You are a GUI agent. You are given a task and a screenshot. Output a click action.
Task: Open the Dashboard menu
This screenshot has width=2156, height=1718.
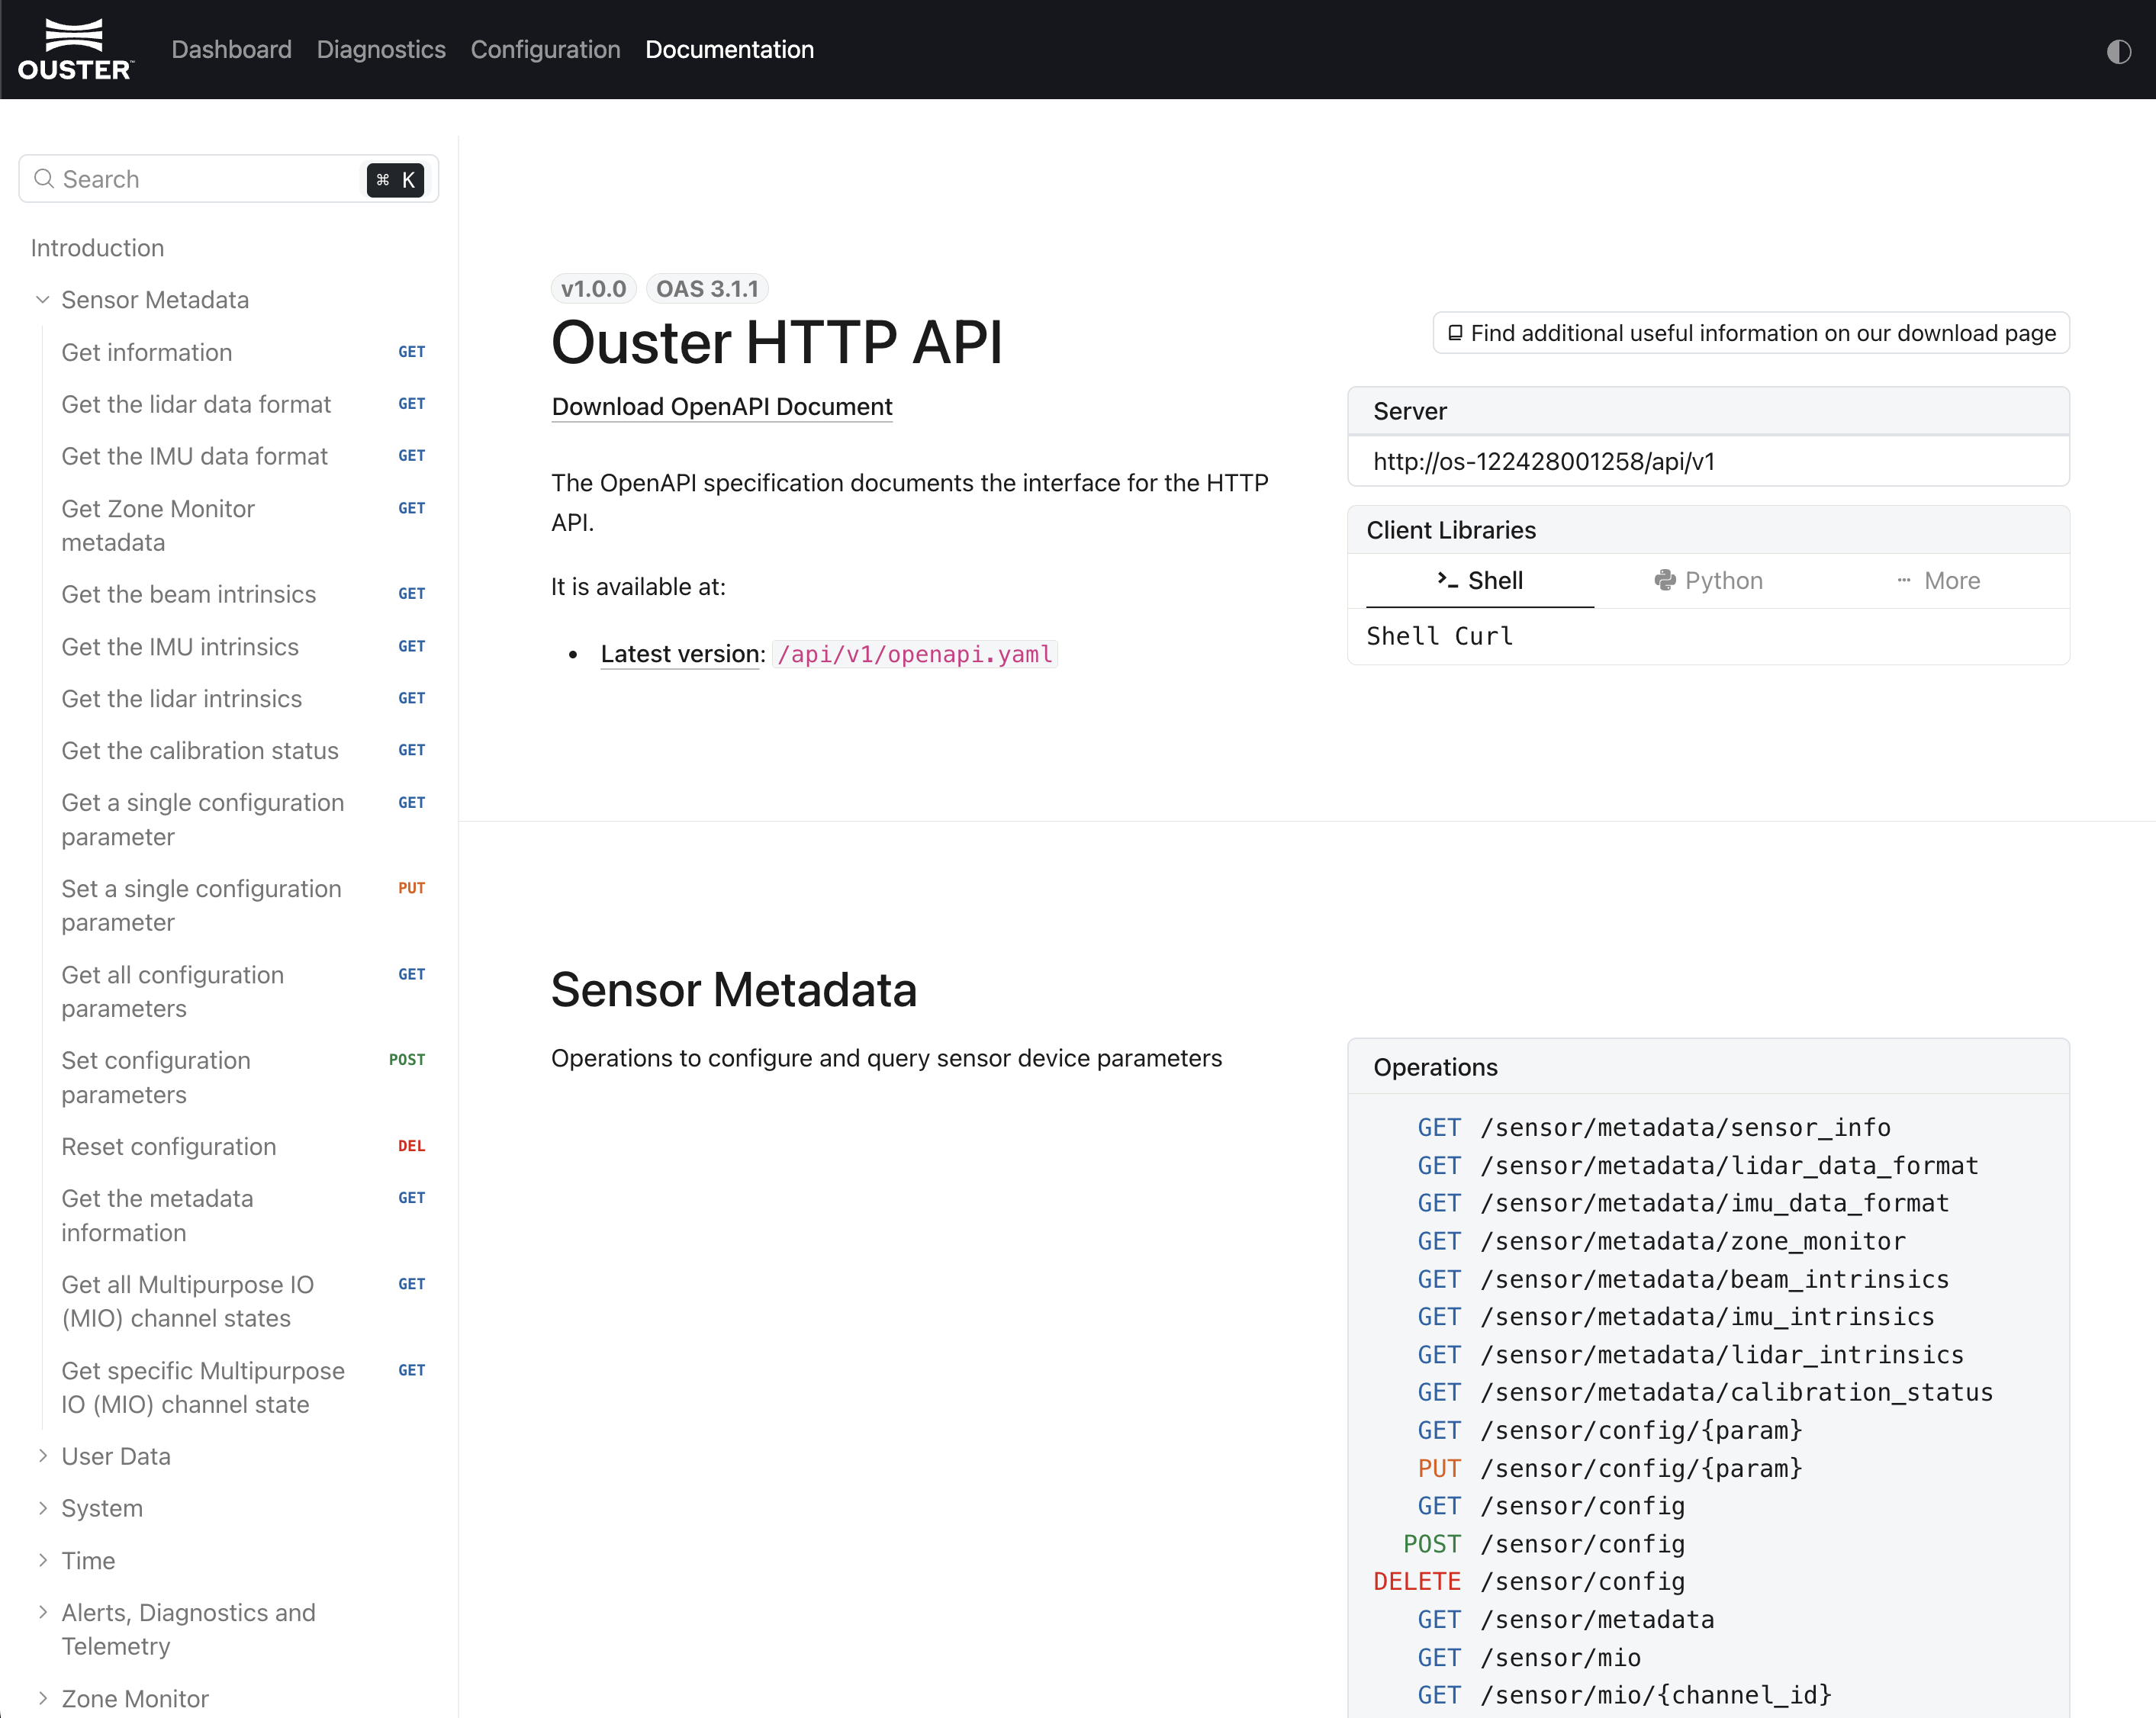click(231, 50)
